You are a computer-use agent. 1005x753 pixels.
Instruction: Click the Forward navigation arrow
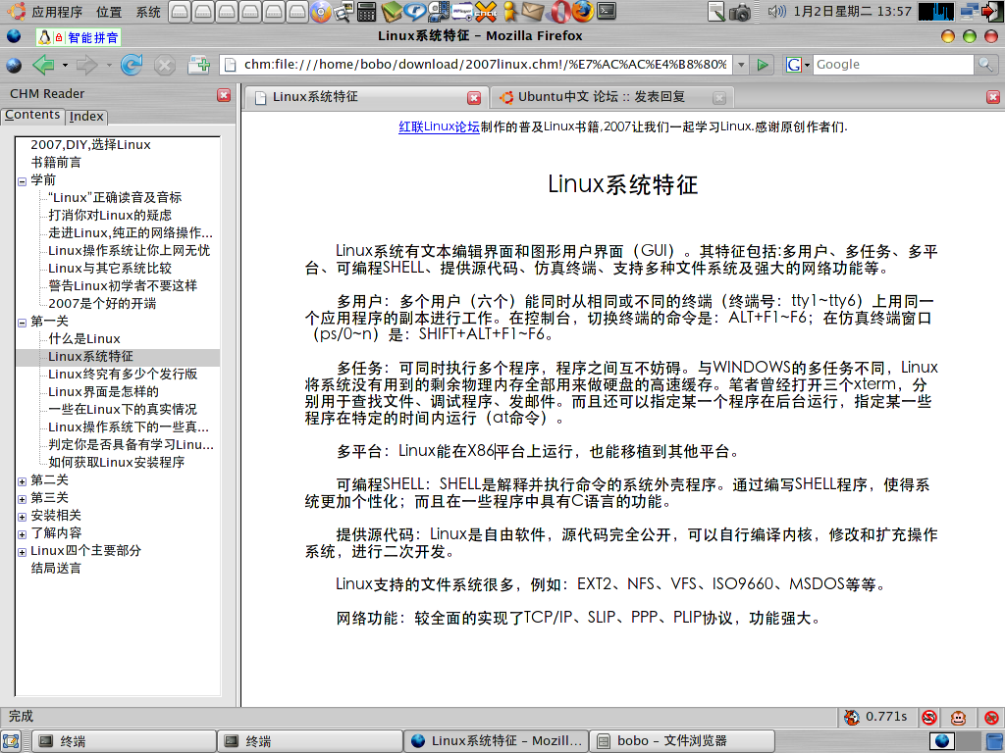pyautogui.click(x=86, y=65)
